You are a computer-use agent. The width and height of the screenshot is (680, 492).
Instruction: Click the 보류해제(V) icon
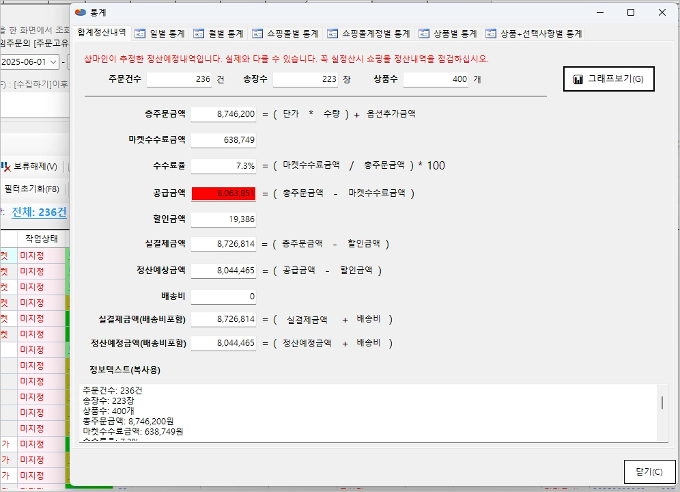pos(5,166)
